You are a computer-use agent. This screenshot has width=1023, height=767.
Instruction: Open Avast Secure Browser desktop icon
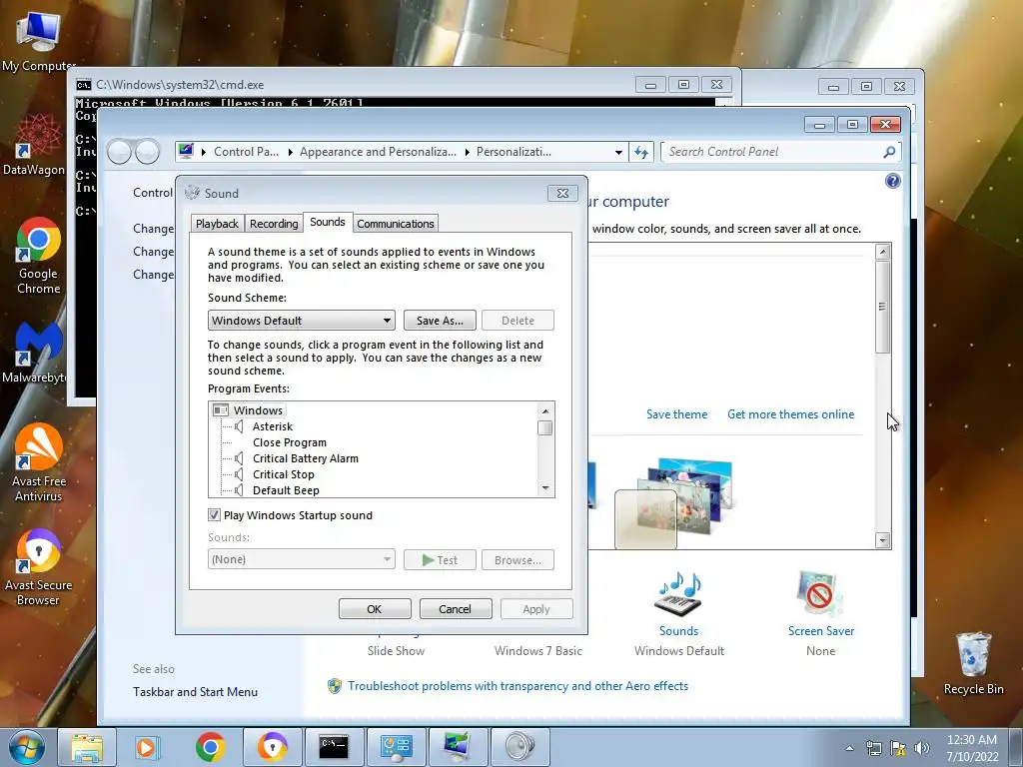pyautogui.click(x=39, y=567)
